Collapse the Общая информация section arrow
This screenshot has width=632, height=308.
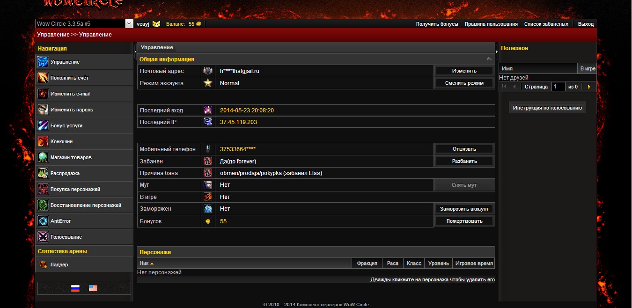[489, 59]
